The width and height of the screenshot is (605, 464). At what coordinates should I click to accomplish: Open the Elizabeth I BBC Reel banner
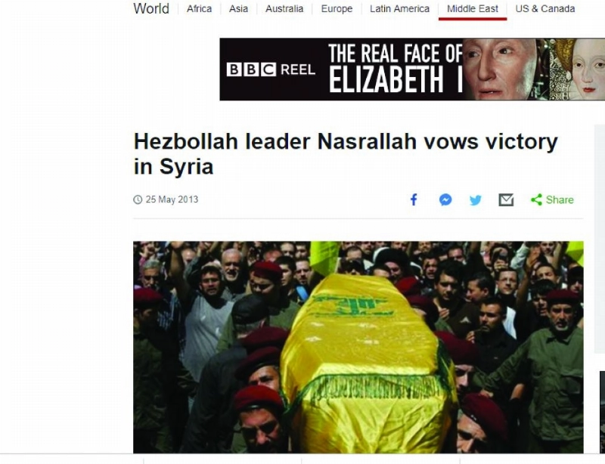(412, 70)
